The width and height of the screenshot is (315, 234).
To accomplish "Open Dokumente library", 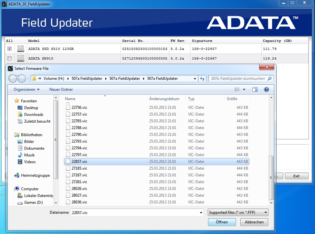I will coord(31,148).
